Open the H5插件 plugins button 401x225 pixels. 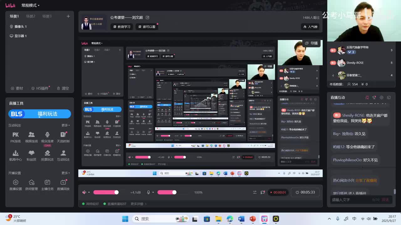[x=40, y=88]
